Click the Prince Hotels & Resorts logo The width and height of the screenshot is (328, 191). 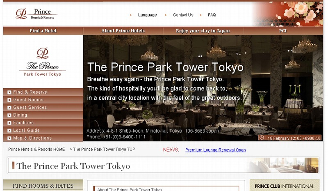click(x=36, y=14)
